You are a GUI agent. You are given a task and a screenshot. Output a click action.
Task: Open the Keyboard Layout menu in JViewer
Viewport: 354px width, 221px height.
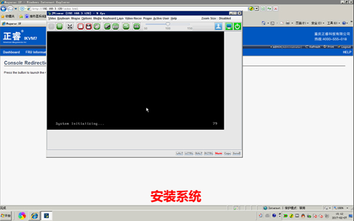coord(113,18)
